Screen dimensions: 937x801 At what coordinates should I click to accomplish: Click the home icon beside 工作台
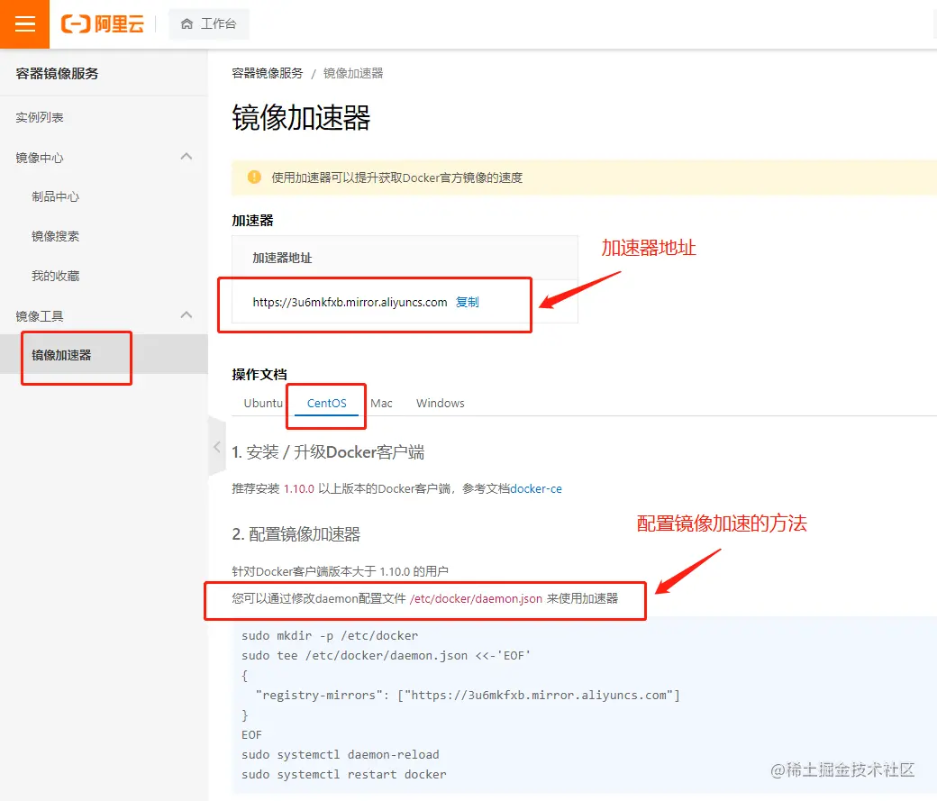(x=187, y=24)
